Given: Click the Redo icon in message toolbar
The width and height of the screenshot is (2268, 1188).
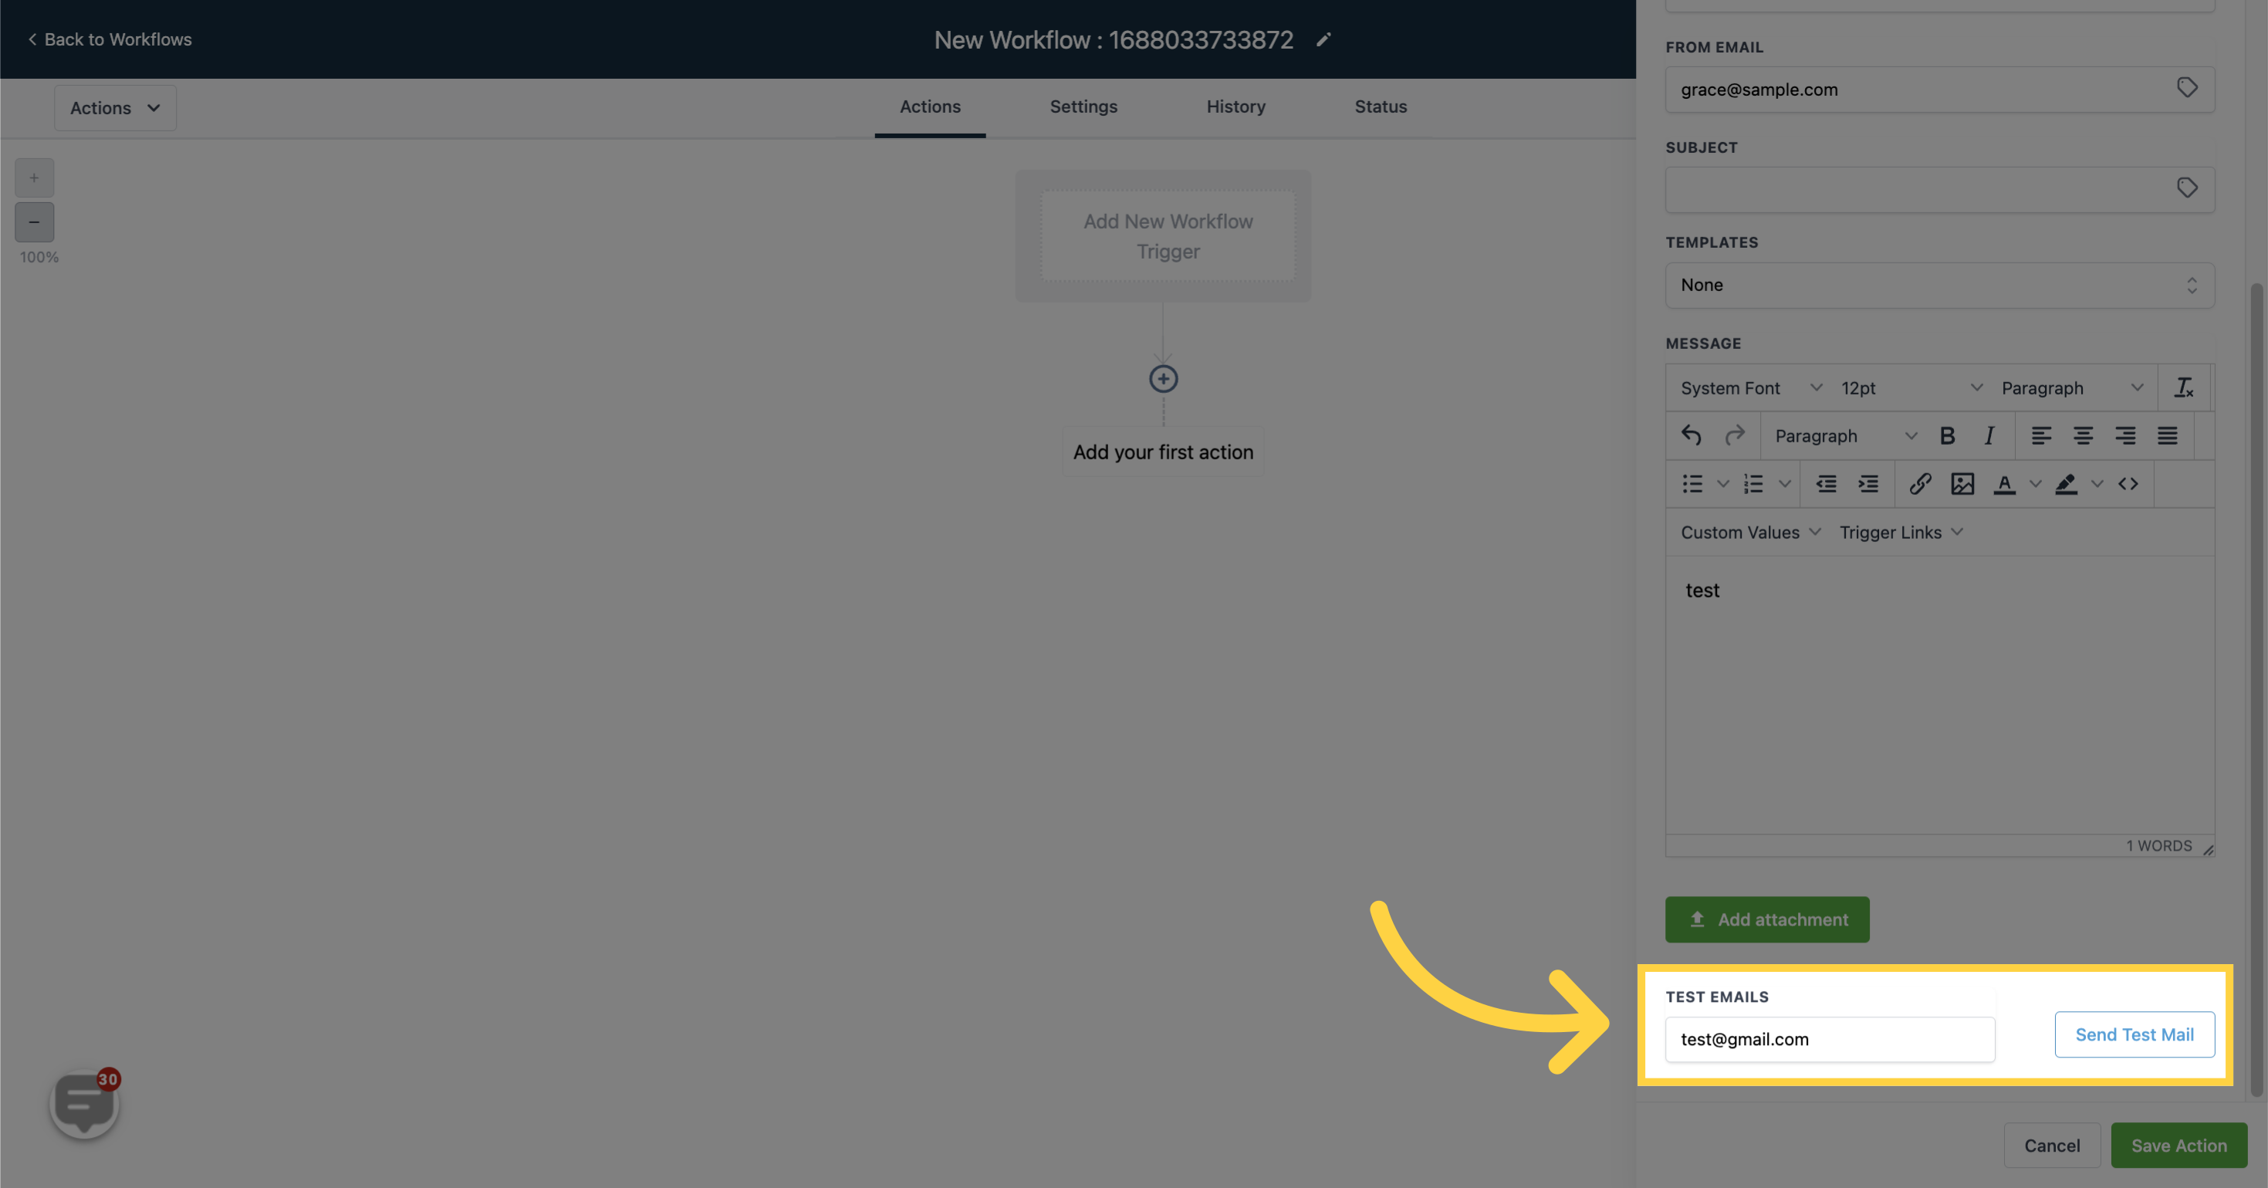Looking at the screenshot, I should [x=1732, y=435].
